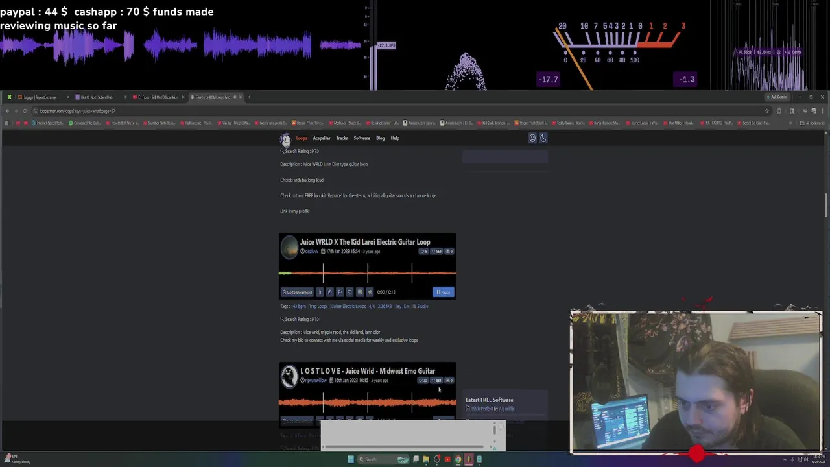Open the Trap Loops tag
The image size is (830, 467).
point(318,306)
